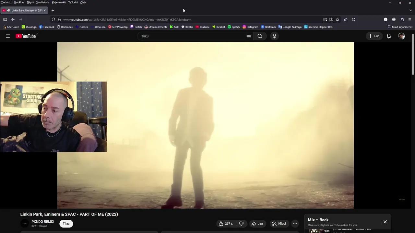
Task: Start voice search with microphone
Action: (274, 36)
